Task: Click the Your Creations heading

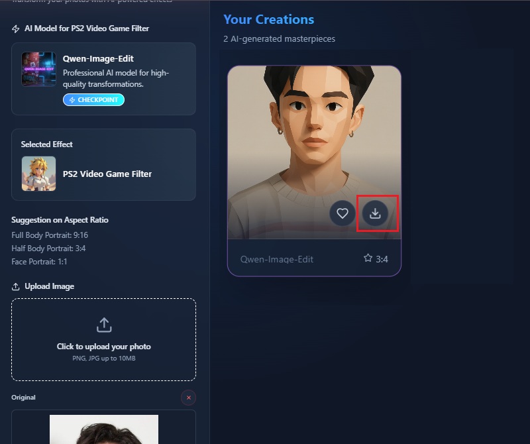Action: [x=268, y=19]
